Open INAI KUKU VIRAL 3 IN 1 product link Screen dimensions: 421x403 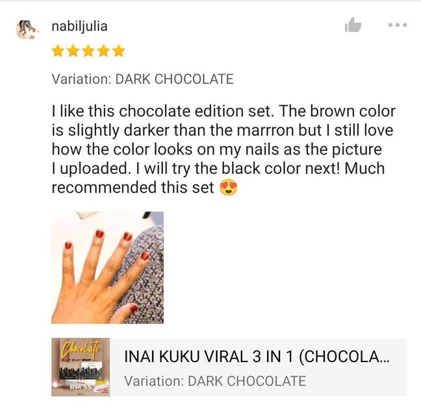click(257, 357)
